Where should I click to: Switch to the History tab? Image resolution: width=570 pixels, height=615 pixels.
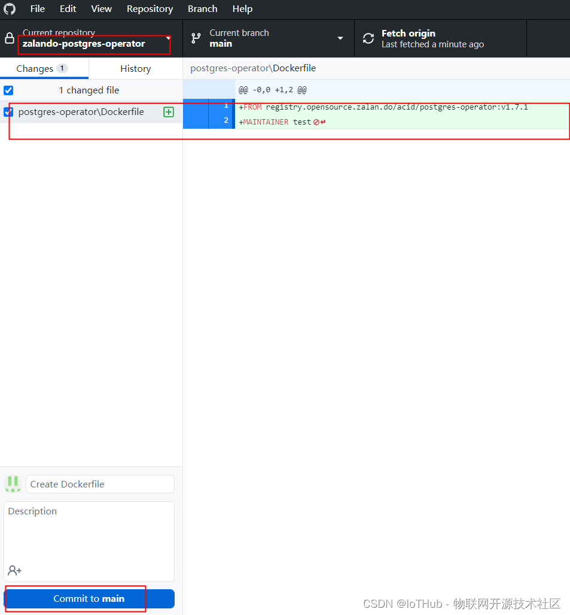(x=136, y=69)
